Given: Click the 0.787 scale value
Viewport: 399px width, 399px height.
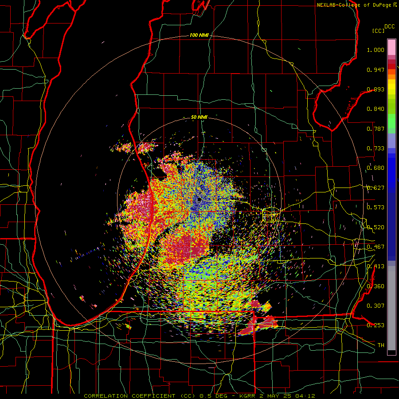Looking at the screenshot, I should (x=376, y=129).
